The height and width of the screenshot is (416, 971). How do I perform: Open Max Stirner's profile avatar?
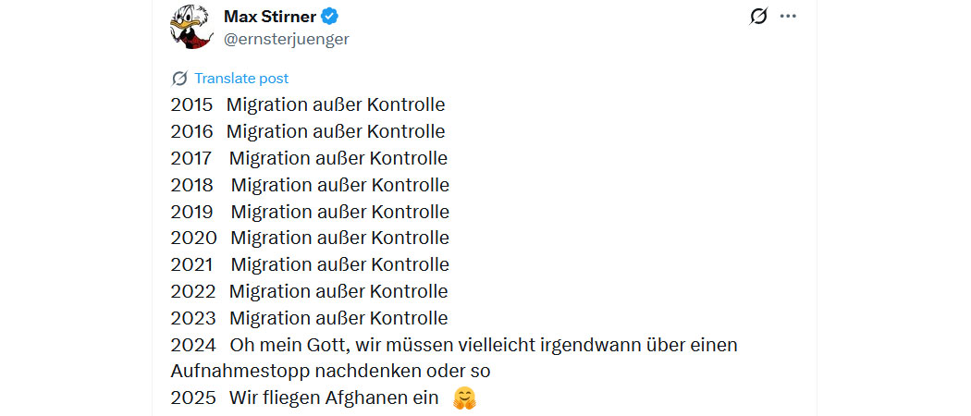click(x=192, y=27)
